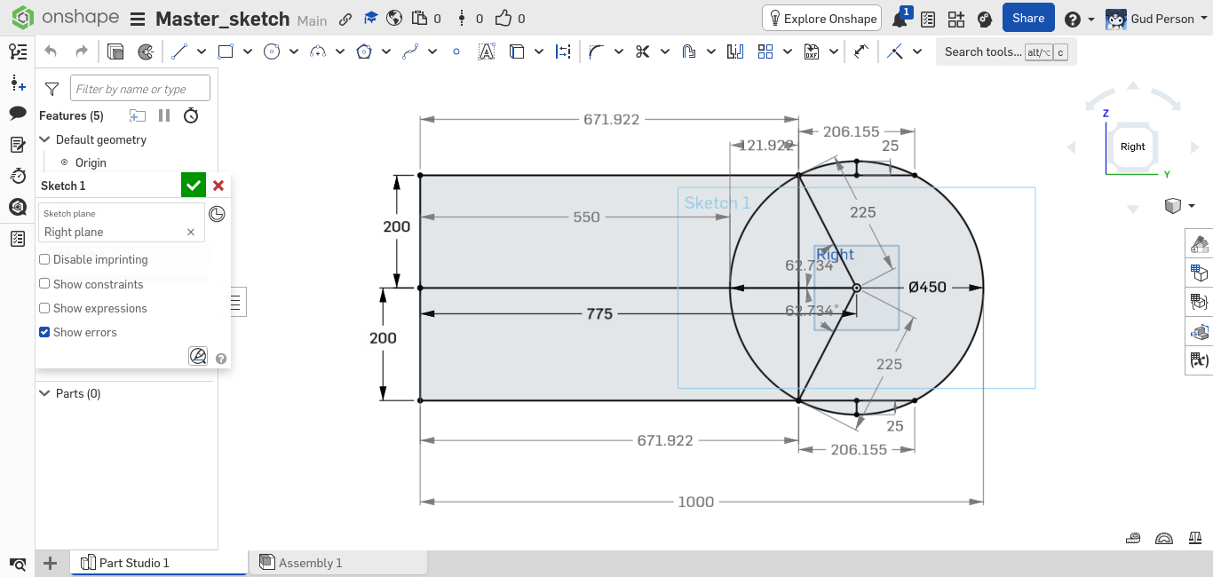The width and height of the screenshot is (1213, 577).
Task: Click the Redo arrow
Action: (x=81, y=51)
